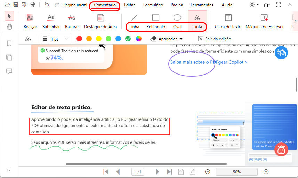Toggle the Tinta ink tool
The width and height of the screenshot is (298, 178).
point(197,21)
